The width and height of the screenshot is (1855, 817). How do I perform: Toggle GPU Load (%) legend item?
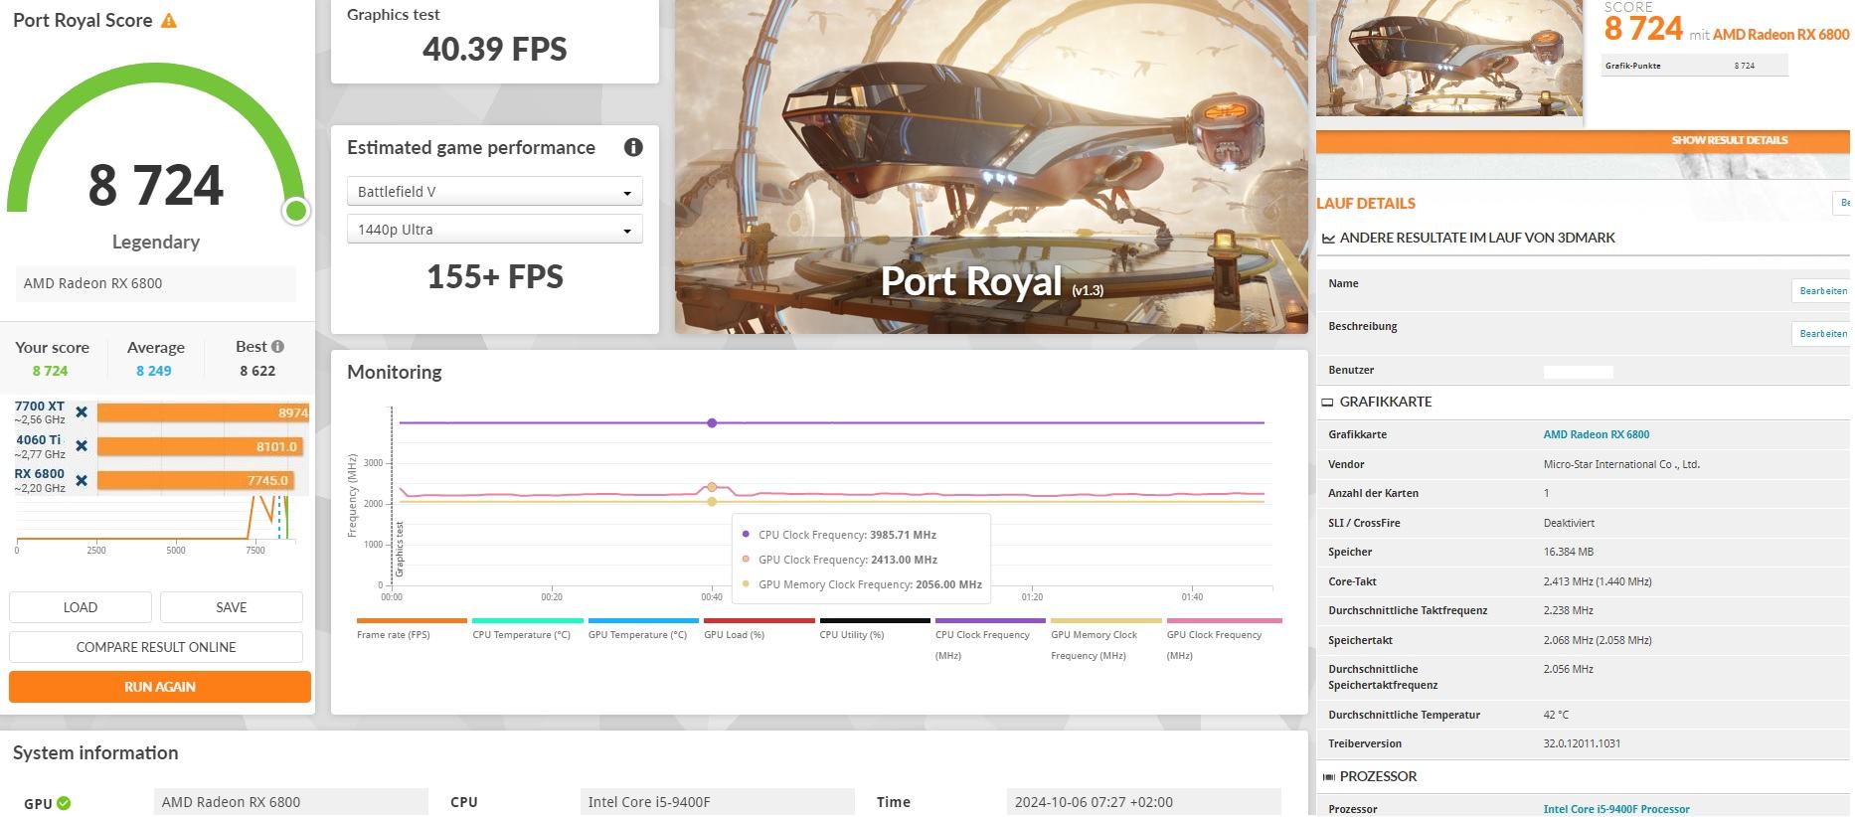759,629
